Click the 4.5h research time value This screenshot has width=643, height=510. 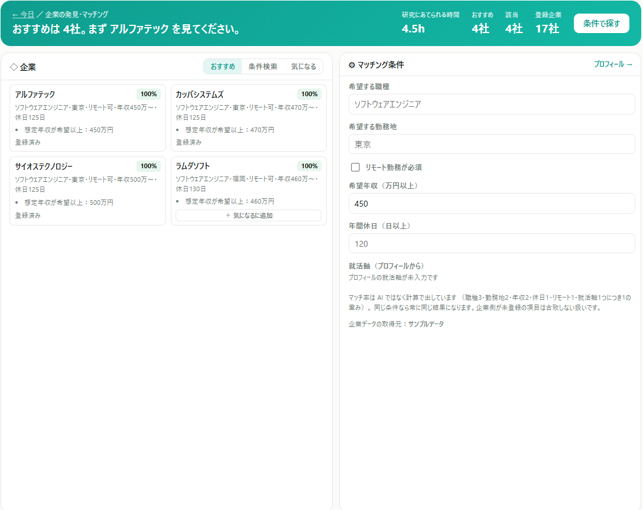pyautogui.click(x=413, y=29)
